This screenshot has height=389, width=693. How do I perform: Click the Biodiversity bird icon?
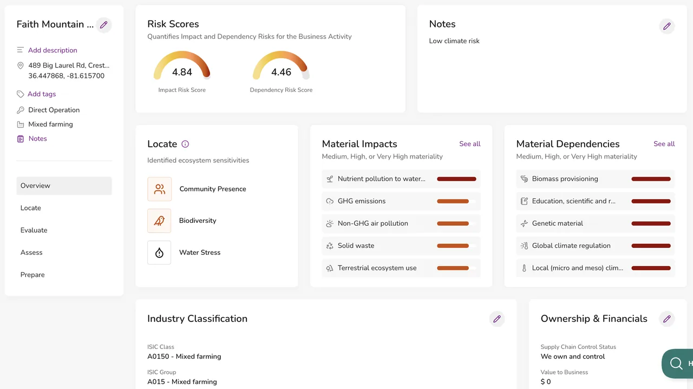(x=159, y=221)
